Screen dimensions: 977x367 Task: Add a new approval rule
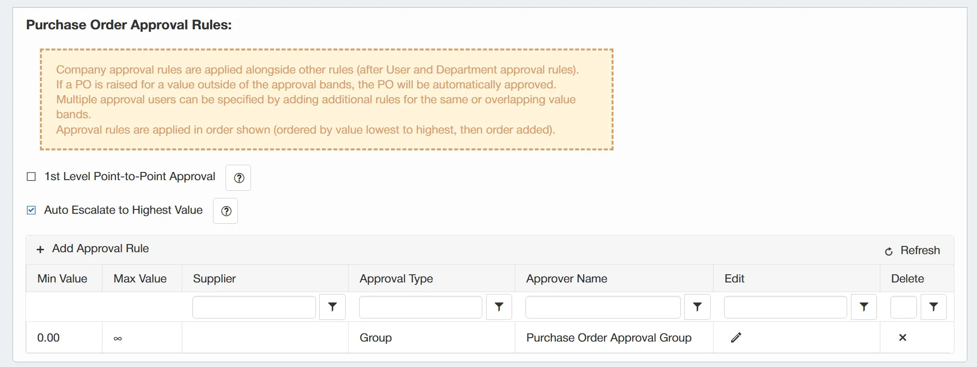point(93,249)
